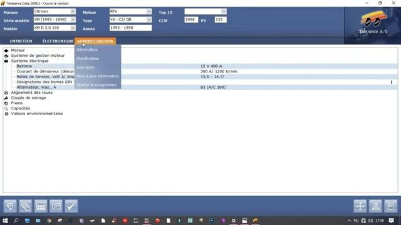Click the value '12 V 400 A'
Image resolution: width=401 pixels, height=225 pixels.
[x=211, y=66]
